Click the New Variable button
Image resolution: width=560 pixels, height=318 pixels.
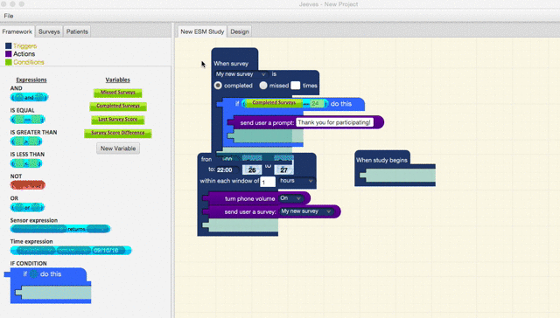click(118, 149)
